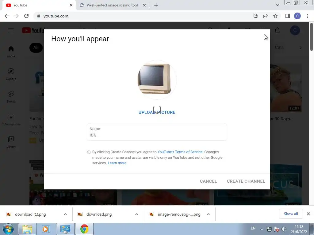Image resolution: width=314 pixels, height=235 pixels.
Task: Click UPLOAD PICTURE link
Action: pyautogui.click(x=157, y=112)
